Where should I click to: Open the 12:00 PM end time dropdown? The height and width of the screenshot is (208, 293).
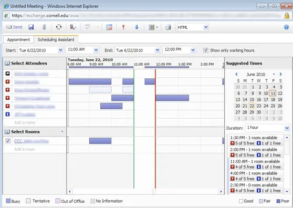pos(193,50)
